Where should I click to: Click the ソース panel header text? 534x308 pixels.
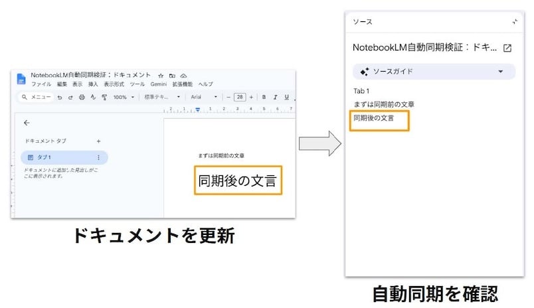click(363, 22)
